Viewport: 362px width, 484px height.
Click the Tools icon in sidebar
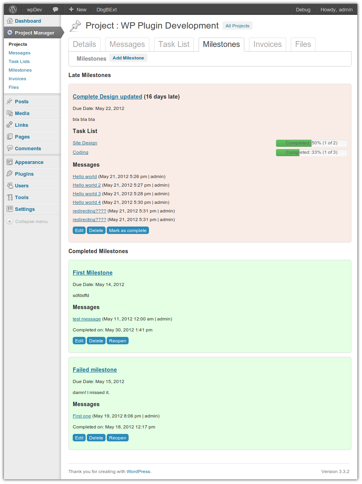(10, 197)
